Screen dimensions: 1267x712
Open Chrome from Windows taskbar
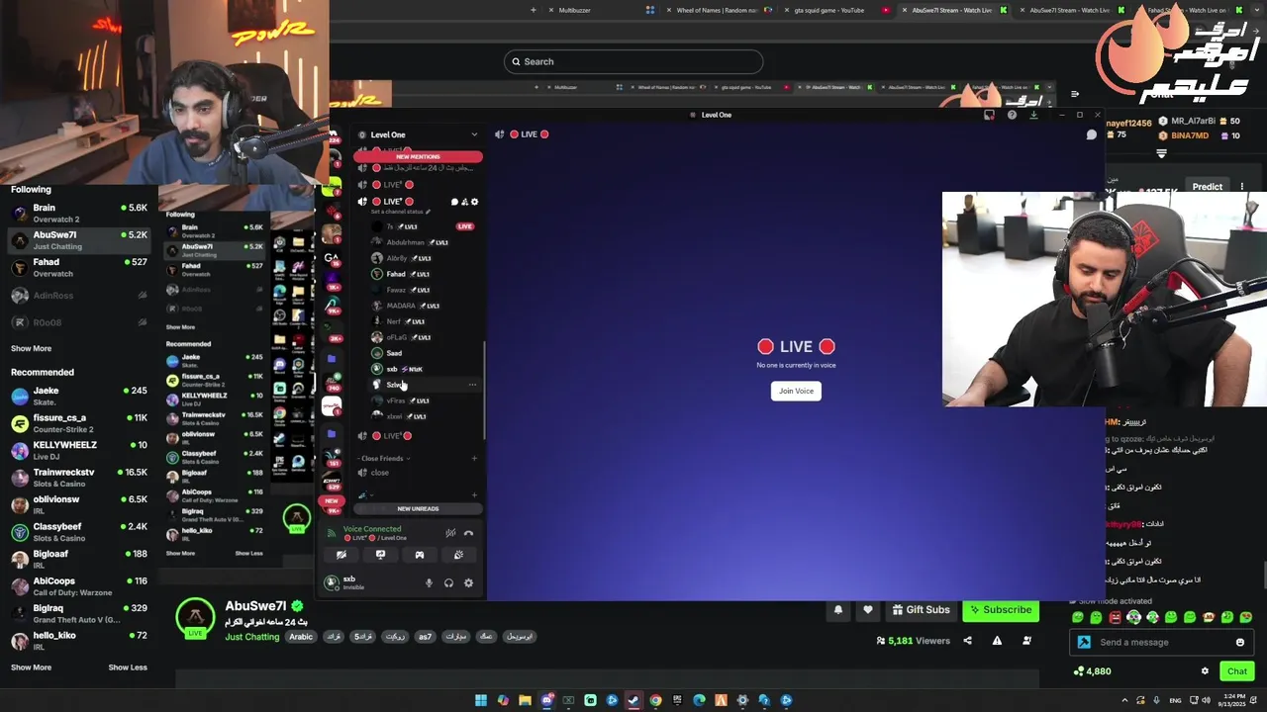click(x=655, y=700)
